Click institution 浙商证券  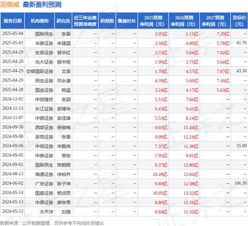(44, 137)
